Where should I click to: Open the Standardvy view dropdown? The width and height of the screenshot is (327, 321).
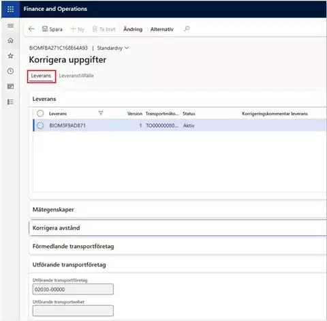click(113, 48)
